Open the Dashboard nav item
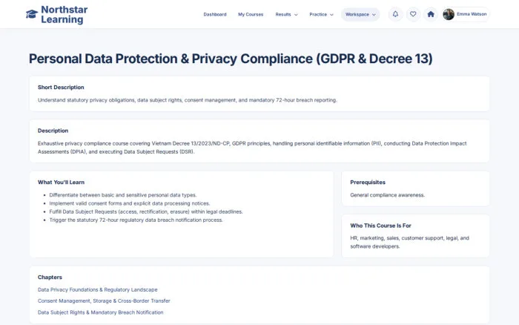The height and width of the screenshot is (325, 519). point(215,15)
